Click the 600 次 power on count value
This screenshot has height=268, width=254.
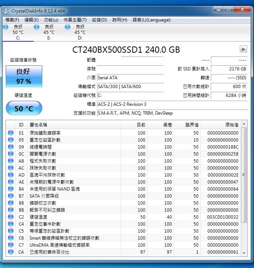[229, 87]
